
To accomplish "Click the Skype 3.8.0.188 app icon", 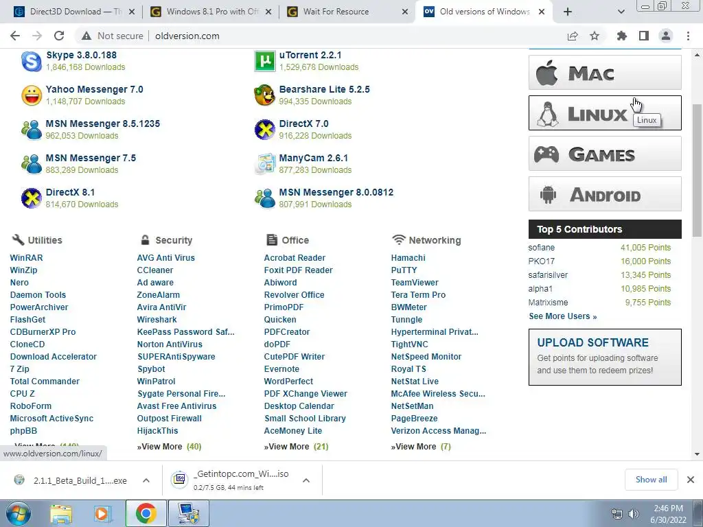I will [x=32, y=61].
